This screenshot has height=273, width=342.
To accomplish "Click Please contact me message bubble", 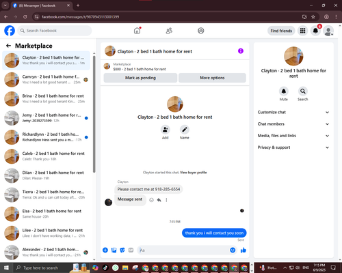I will pos(148,189).
